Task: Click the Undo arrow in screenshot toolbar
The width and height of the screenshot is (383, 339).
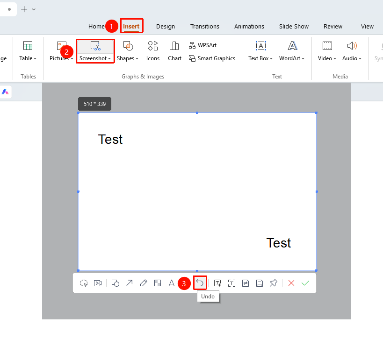Action: click(x=200, y=283)
